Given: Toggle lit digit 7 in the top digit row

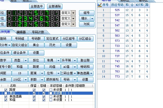Looking at the screenshot, I should [x=47, y=13].
